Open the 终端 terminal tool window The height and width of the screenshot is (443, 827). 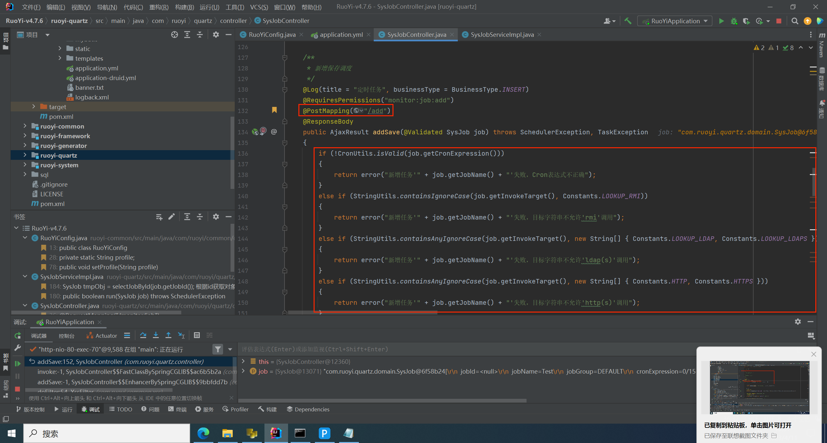177,409
